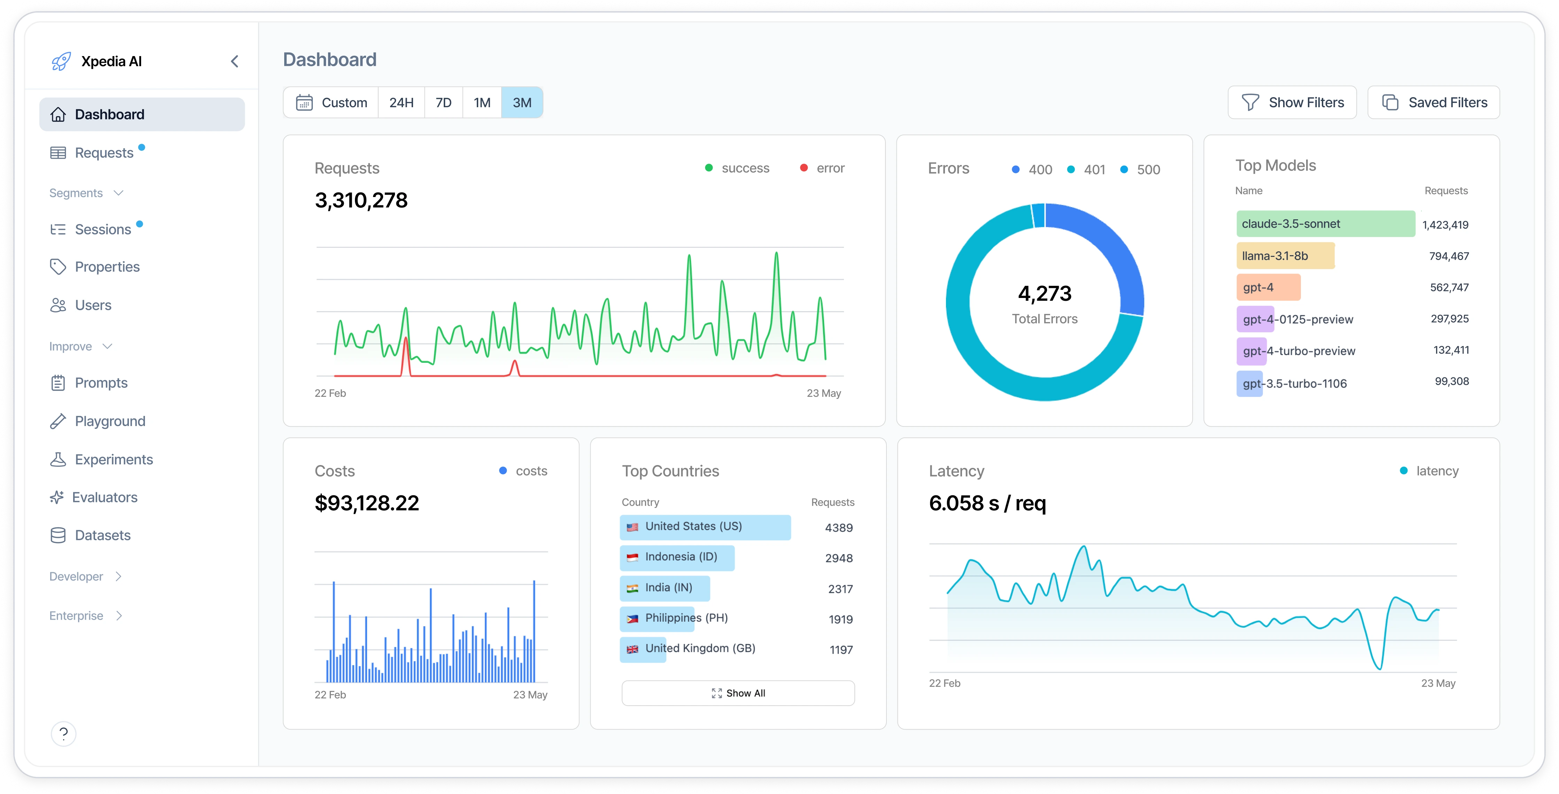Toggle the error legend on the Requests chart

[x=822, y=167]
